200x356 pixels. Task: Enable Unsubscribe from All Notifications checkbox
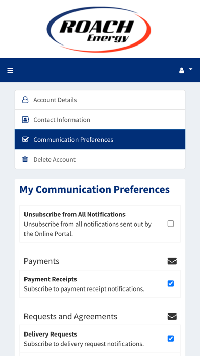tap(171, 224)
